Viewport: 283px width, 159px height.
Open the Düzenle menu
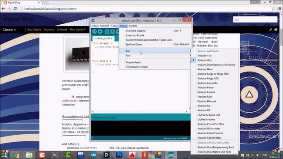coord(105,26)
